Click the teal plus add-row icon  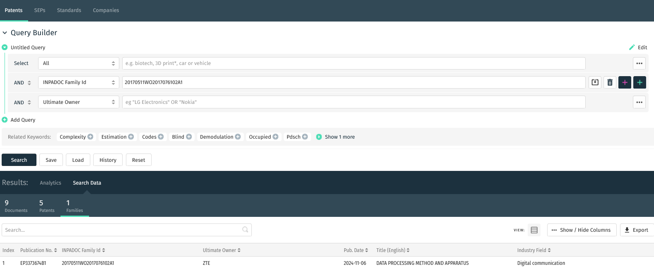point(640,82)
